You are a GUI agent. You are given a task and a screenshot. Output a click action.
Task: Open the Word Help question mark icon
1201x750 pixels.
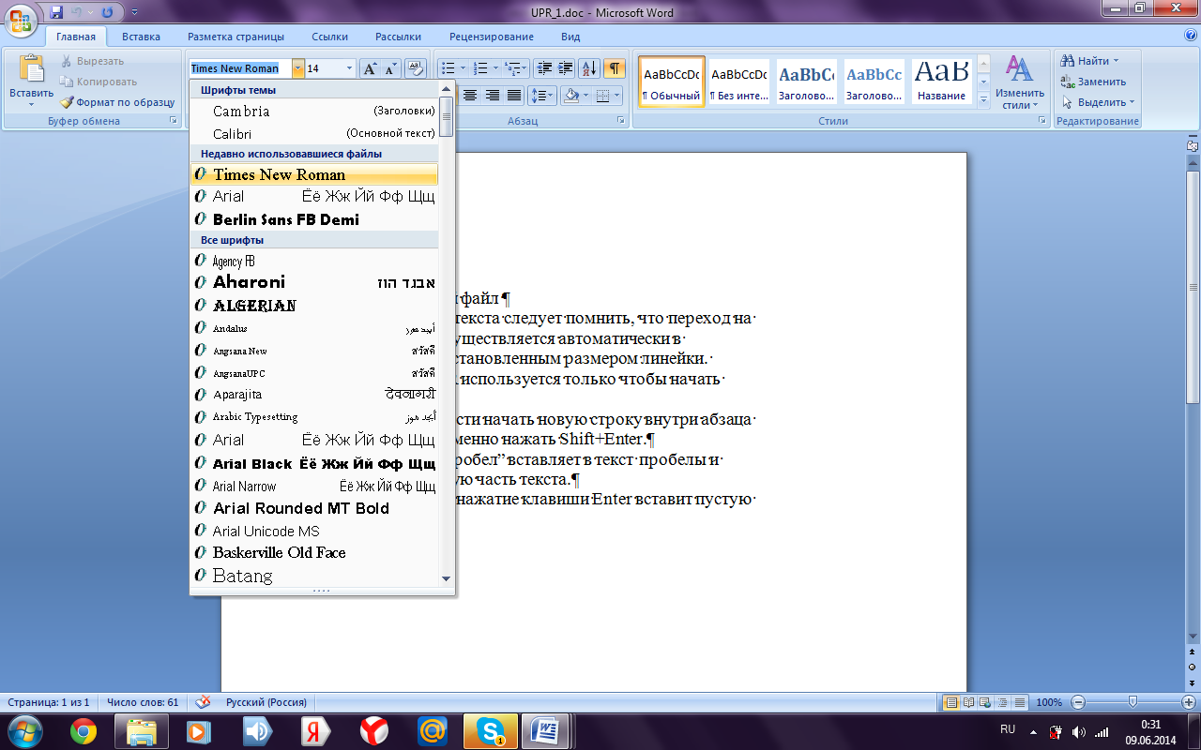pos(1191,36)
